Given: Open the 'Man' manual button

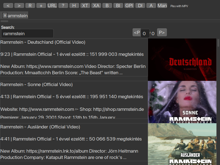Looking at the screenshot, I should pyautogui.click(x=162, y=5).
